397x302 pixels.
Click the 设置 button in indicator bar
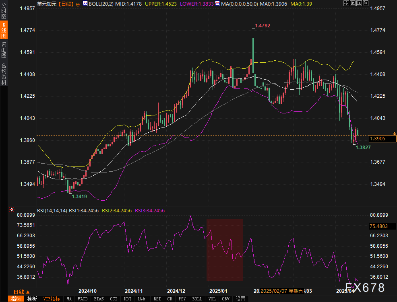240,299
